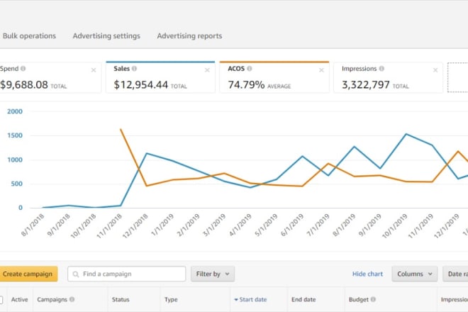The width and height of the screenshot is (468, 312).
Task: Select the Impressions metric card
Action: tap(389, 77)
